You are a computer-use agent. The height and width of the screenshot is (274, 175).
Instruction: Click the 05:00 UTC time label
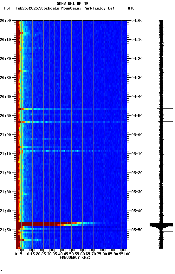(137, 135)
